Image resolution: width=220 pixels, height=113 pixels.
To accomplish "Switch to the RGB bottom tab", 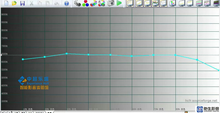I will coord(40,112).
